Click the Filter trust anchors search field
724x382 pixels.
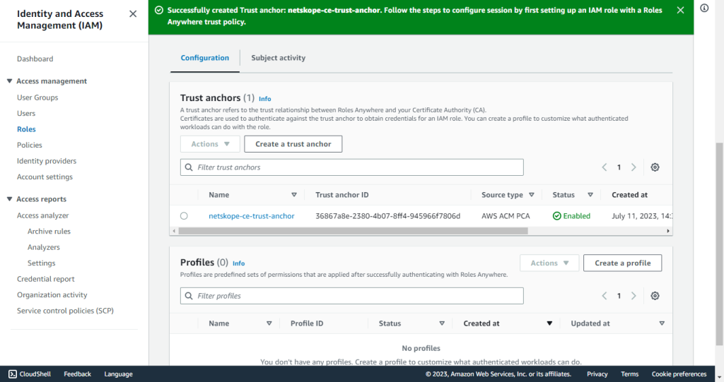tap(352, 167)
